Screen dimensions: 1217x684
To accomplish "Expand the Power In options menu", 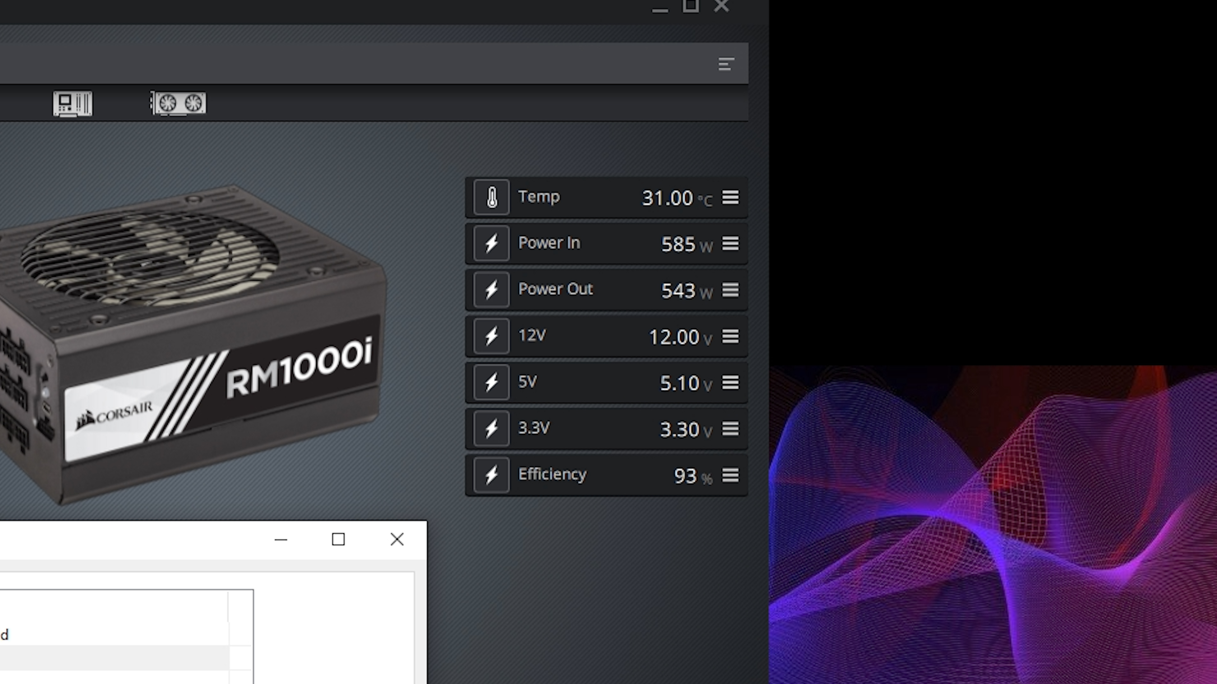I will click(730, 243).
